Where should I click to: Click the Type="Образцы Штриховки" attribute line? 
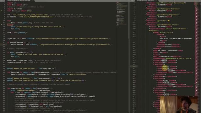coord(162,15)
